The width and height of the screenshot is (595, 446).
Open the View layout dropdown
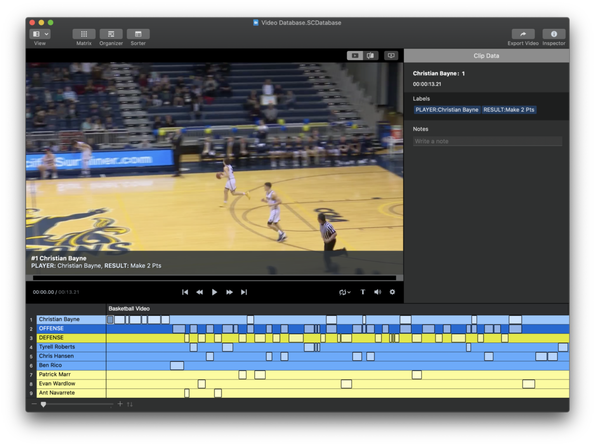[x=40, y=34]
